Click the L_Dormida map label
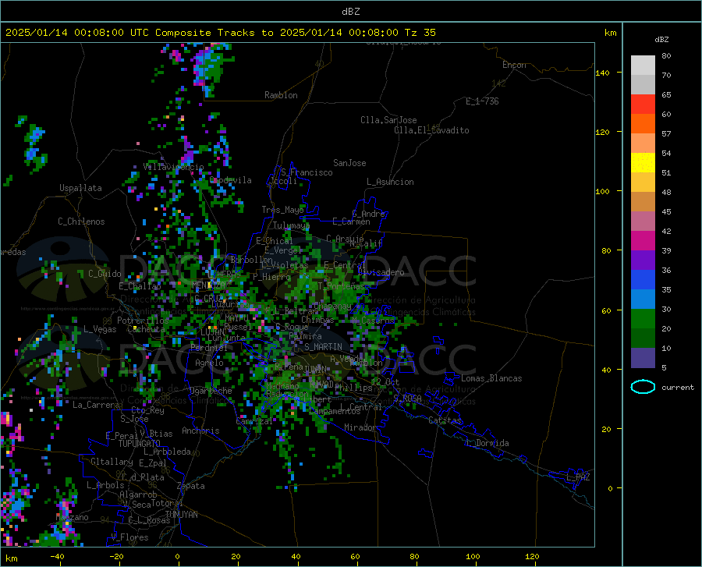702x567 pixels. click(487, 443)
